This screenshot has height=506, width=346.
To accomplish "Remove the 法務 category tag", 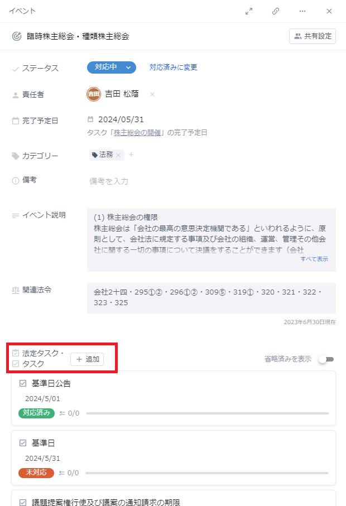I will pos(118,155).
